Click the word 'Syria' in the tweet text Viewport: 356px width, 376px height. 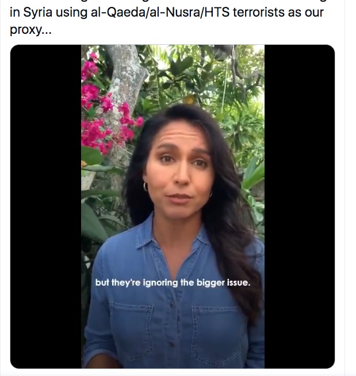(38, 13)
